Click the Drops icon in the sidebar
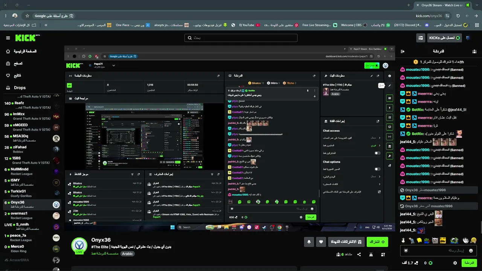482x271 pixels. [8, 88]
